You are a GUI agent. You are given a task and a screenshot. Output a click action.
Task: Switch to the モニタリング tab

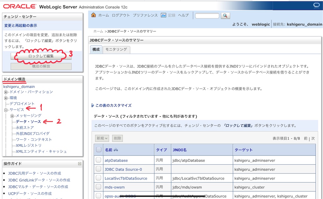116,50
